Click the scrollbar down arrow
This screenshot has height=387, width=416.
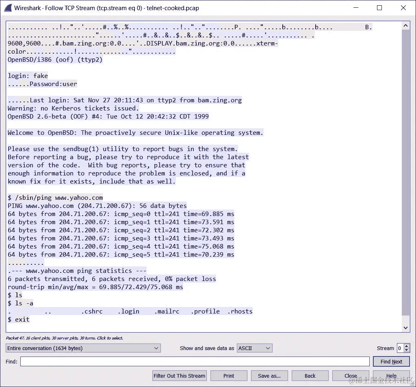[x=405, y=328]
